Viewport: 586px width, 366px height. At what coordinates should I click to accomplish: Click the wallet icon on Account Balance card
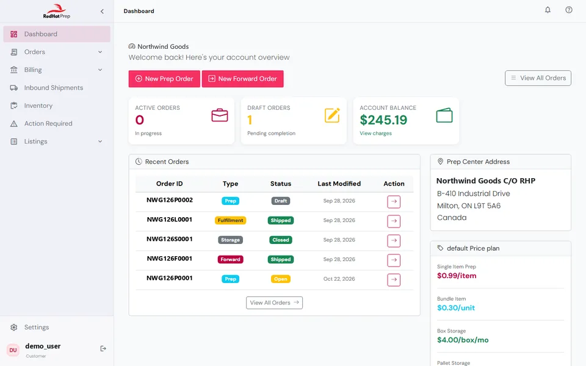tap(444, 115)
